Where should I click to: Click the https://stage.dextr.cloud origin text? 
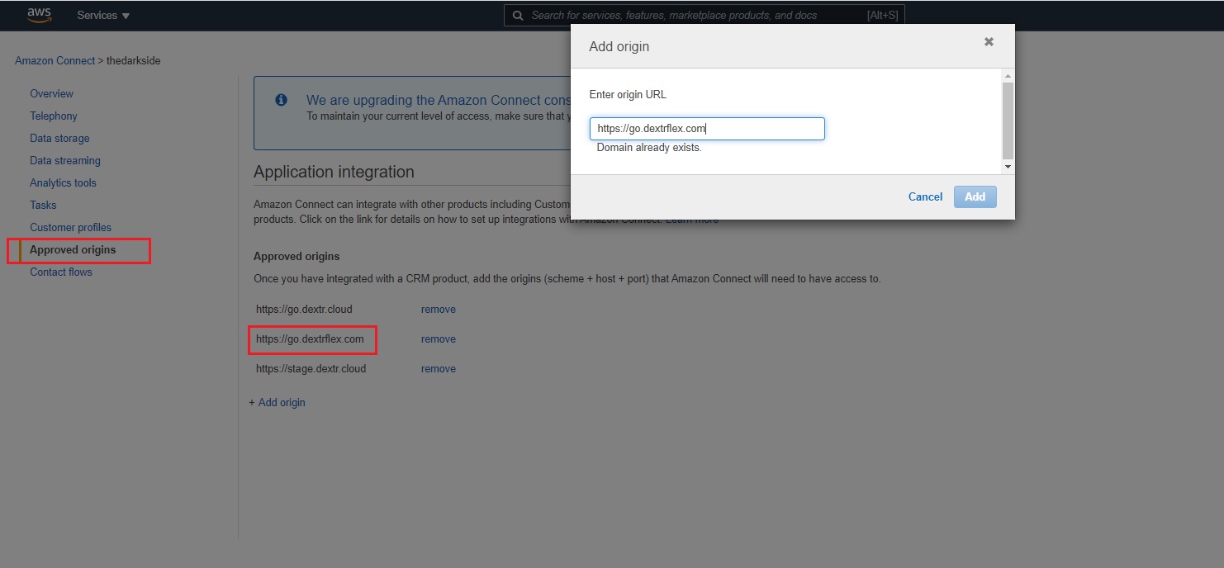(311, 369)
